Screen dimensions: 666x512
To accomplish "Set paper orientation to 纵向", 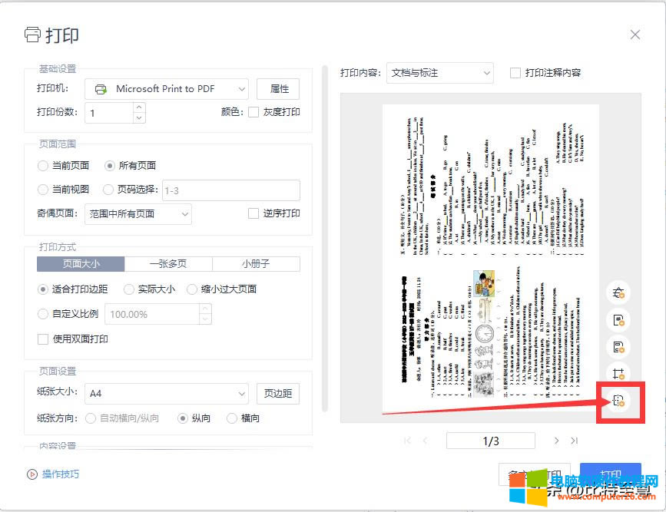I will coord(183,418).
